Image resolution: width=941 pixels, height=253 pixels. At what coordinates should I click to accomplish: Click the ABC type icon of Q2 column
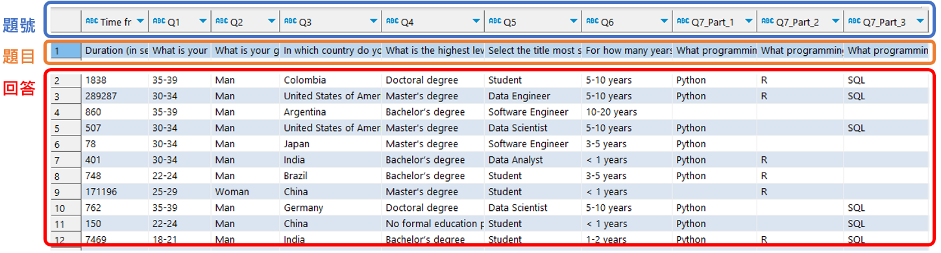point(221,21)
